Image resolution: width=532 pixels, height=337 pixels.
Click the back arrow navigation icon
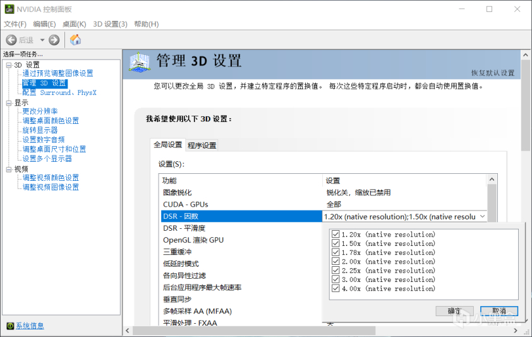[x=11, y=40]
